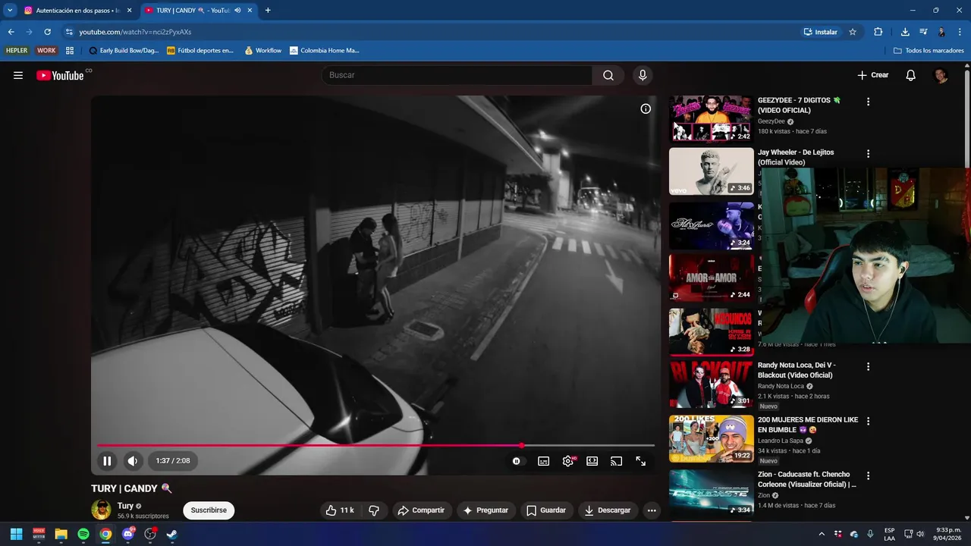Switch to theater mode

592,461
